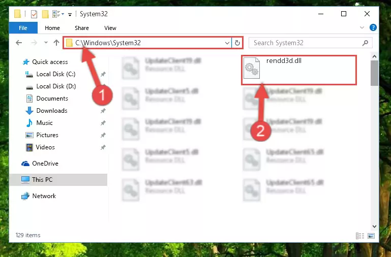This screenshot has width=391, height=257.
Task: Open the view options icon dropdown in title bar
Action: [x=58, y=14]
